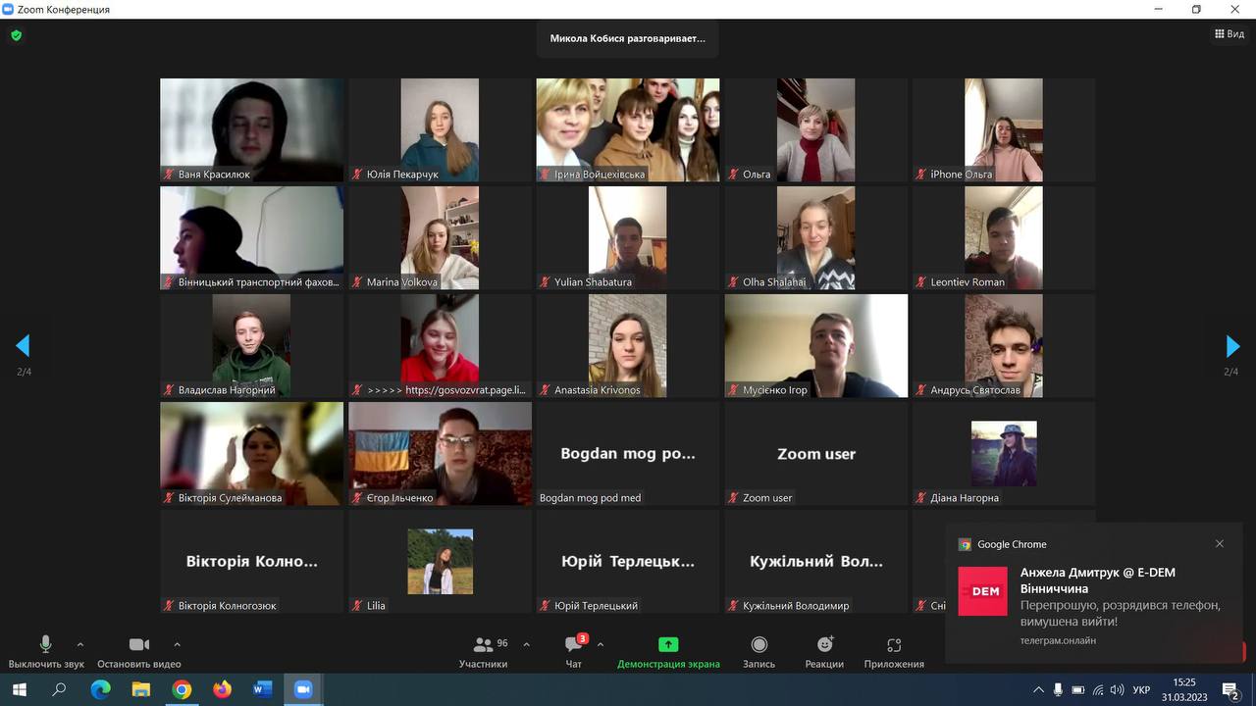Expand video options arrow next to camera
The width and height of the screenshot is (1256, 706).
click(x=177, y=644)
